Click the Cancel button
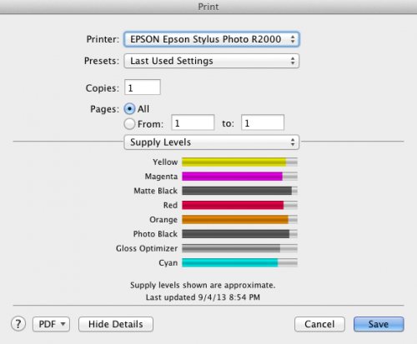The width and height of the screenshot is (417, 344). 319,324
